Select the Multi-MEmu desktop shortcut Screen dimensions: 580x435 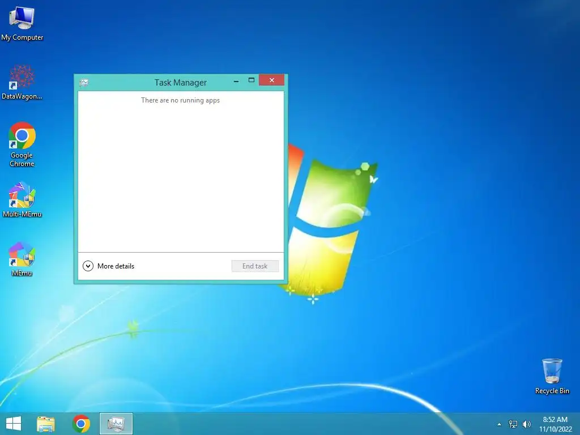click(22, 200)
